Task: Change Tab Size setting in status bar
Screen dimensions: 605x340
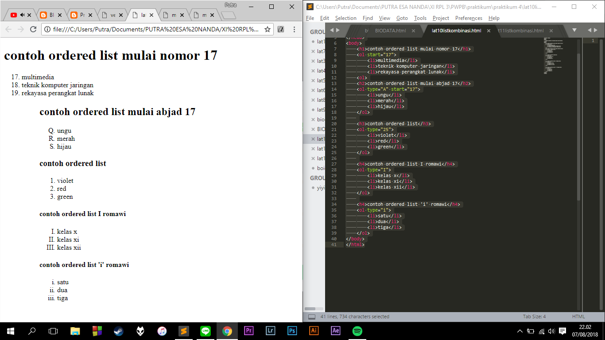Action: coord(534,317)
